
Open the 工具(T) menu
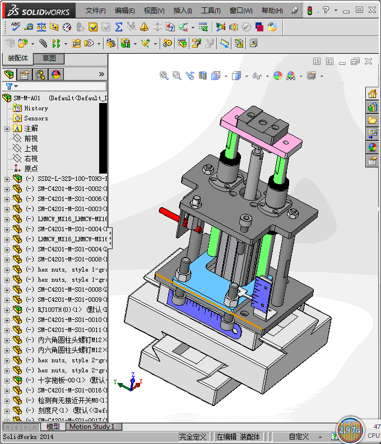[211, 11]
